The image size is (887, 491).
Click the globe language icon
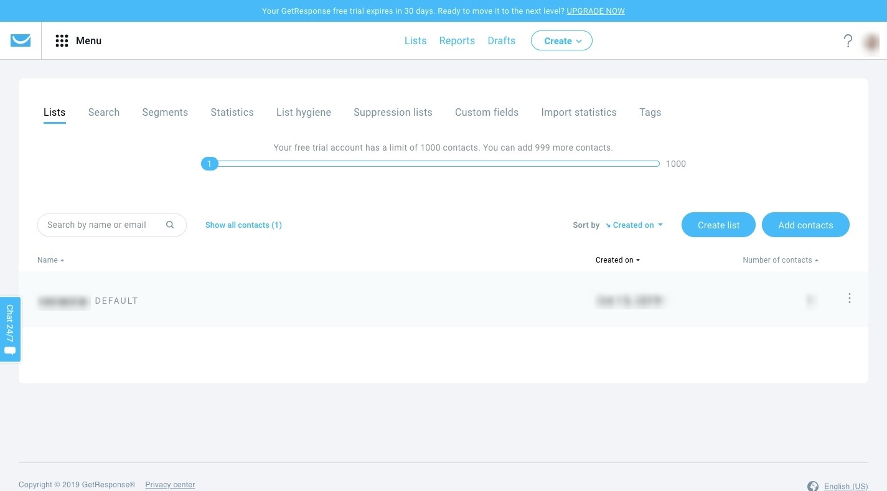(x=812, y=486)
